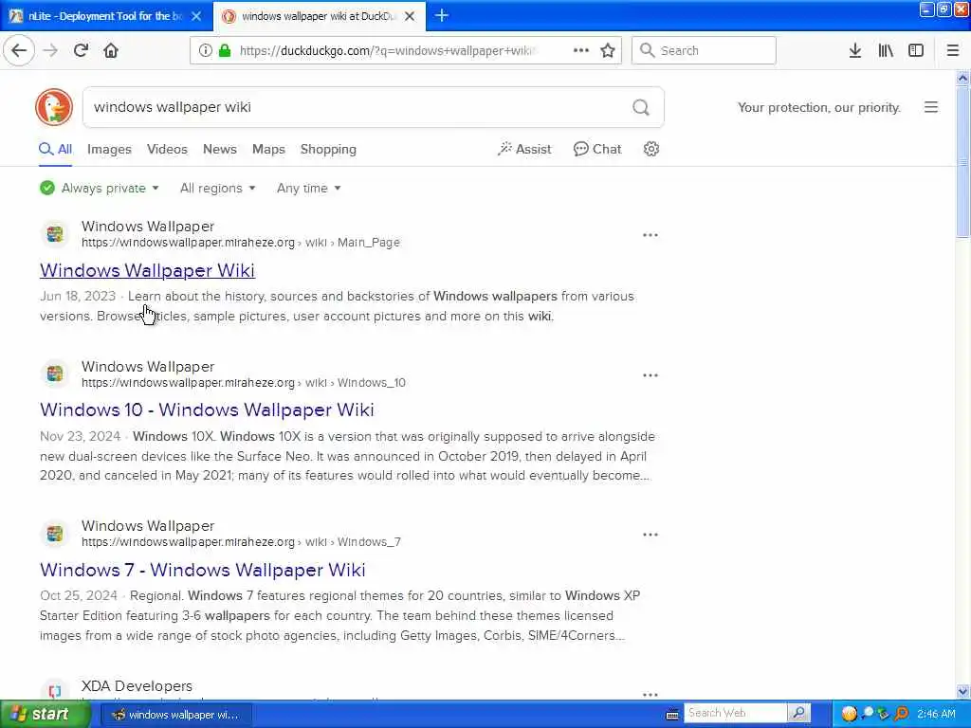Open the Library bookshelf icon
This screenshot has height=728, width=971.
click(886, 50)
